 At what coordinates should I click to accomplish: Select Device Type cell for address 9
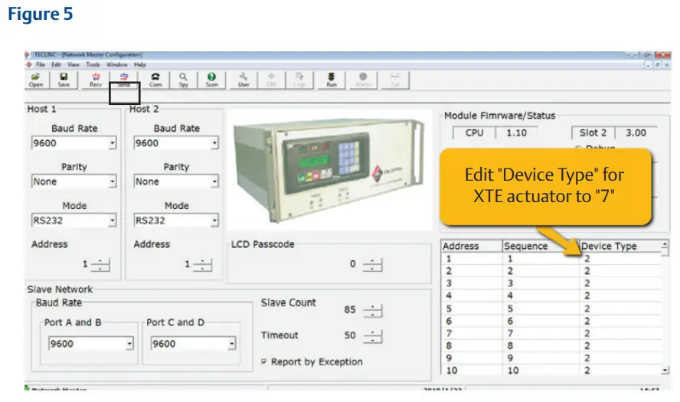click(x=620, y=358)
